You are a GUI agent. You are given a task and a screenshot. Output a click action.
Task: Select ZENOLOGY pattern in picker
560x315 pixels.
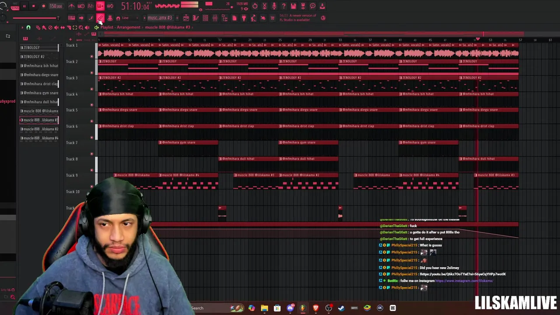pos(39,48)
